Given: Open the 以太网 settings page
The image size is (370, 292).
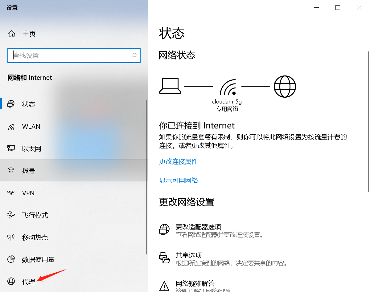Looking at the screenshot, I should click(74, 149).
